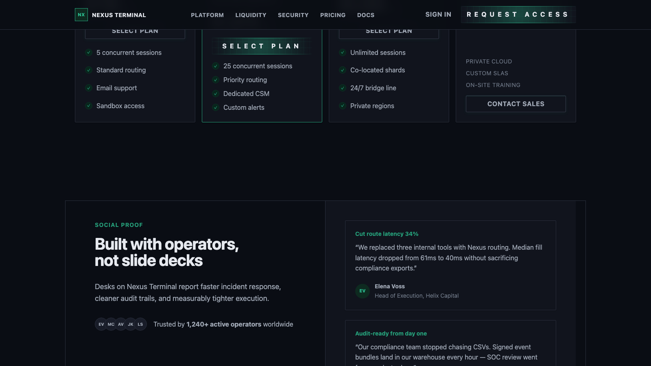Click the EV avatar in the trusted operators row
The height and width of the screenshot is (366, 651).
tap(101, 324)
